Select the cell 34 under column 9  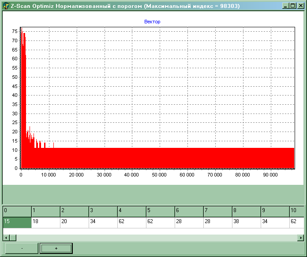click(275, 222)
